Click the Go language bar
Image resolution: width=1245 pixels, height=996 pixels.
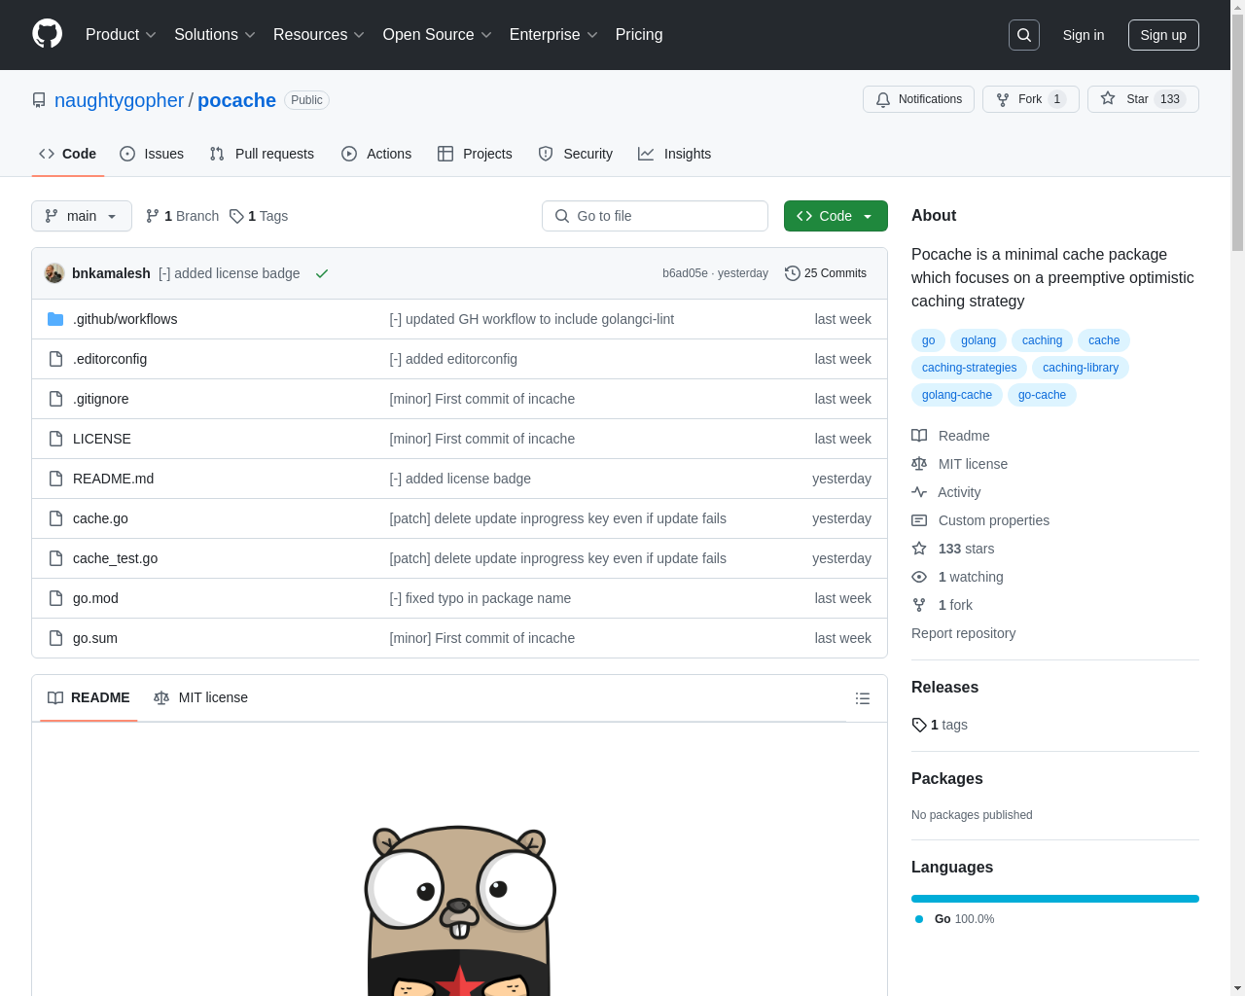[x=1055, y=899]
